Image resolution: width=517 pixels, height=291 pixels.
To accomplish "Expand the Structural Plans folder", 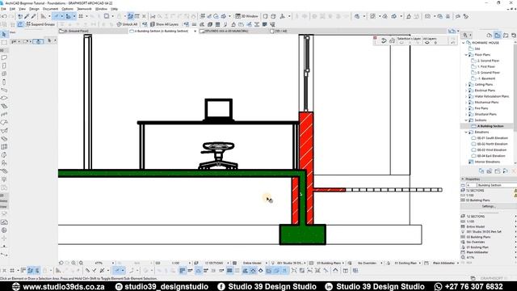I will (466, 114).
